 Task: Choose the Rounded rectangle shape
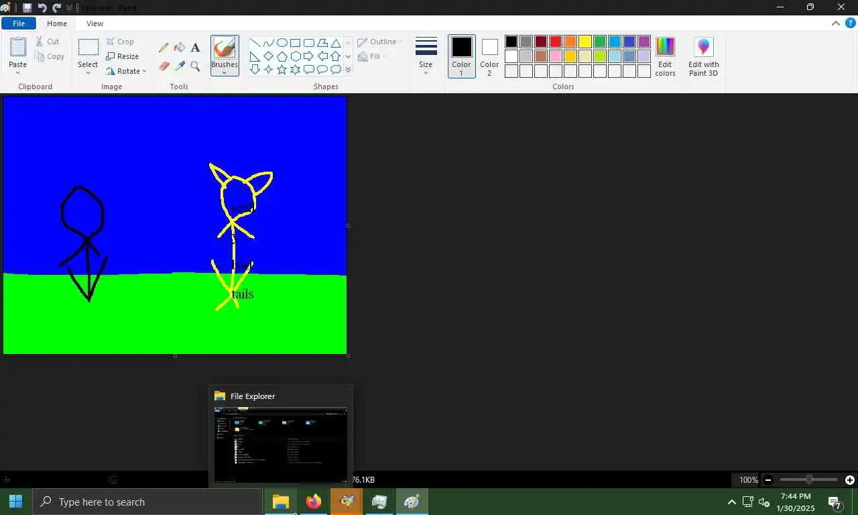308,43
